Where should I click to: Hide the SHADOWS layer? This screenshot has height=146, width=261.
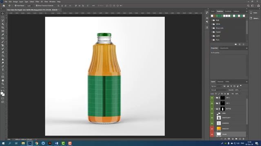[212, 123]
